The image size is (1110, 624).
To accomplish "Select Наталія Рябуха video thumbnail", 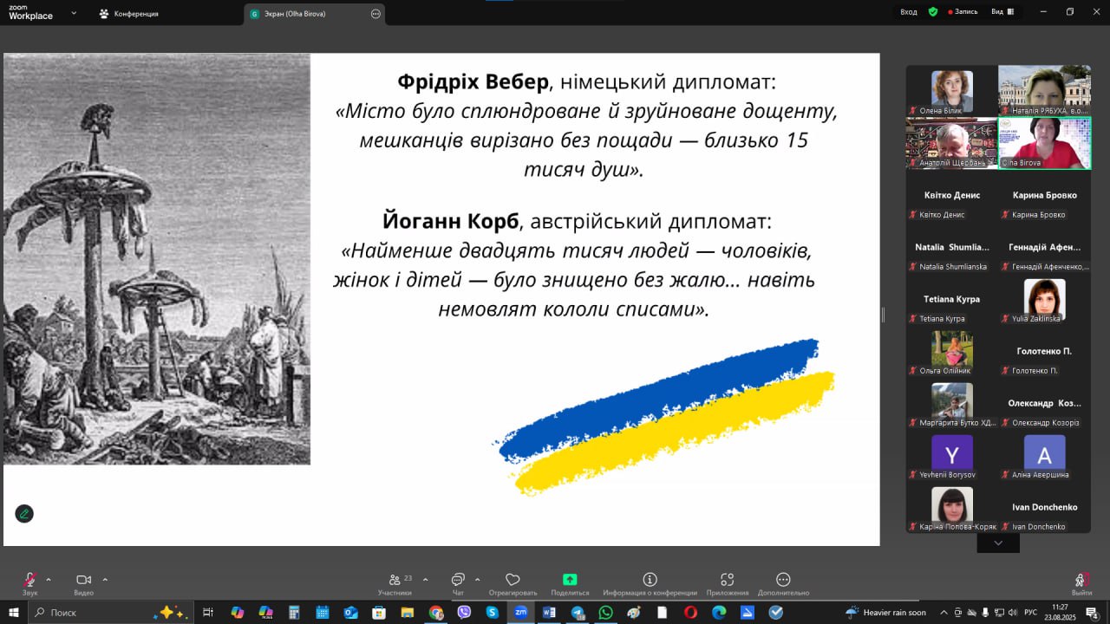I will [x=1044, y=91].
